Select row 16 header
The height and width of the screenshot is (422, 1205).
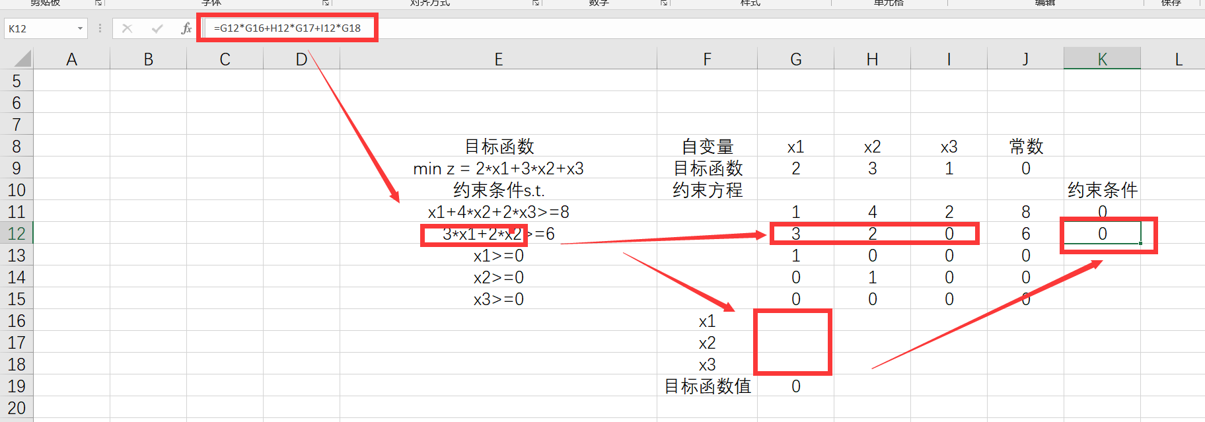(x=17, y=321)
